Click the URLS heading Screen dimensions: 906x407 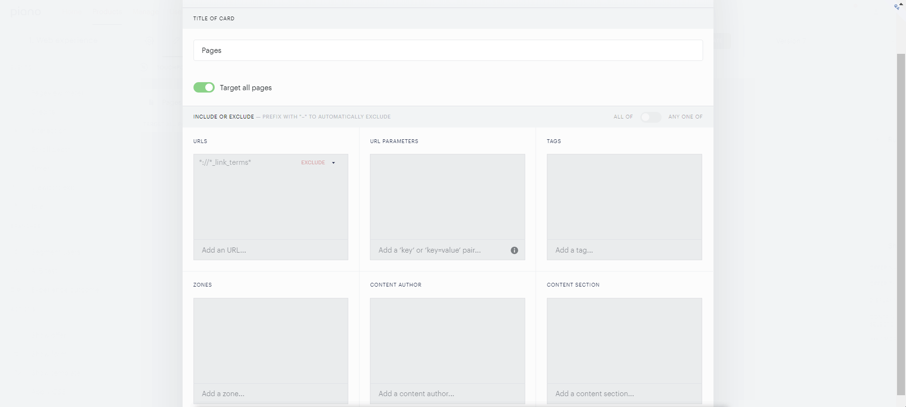(200, 142)
